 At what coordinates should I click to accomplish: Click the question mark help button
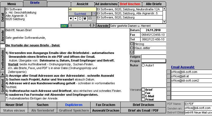pyautogui.click(x=94, y=14)
